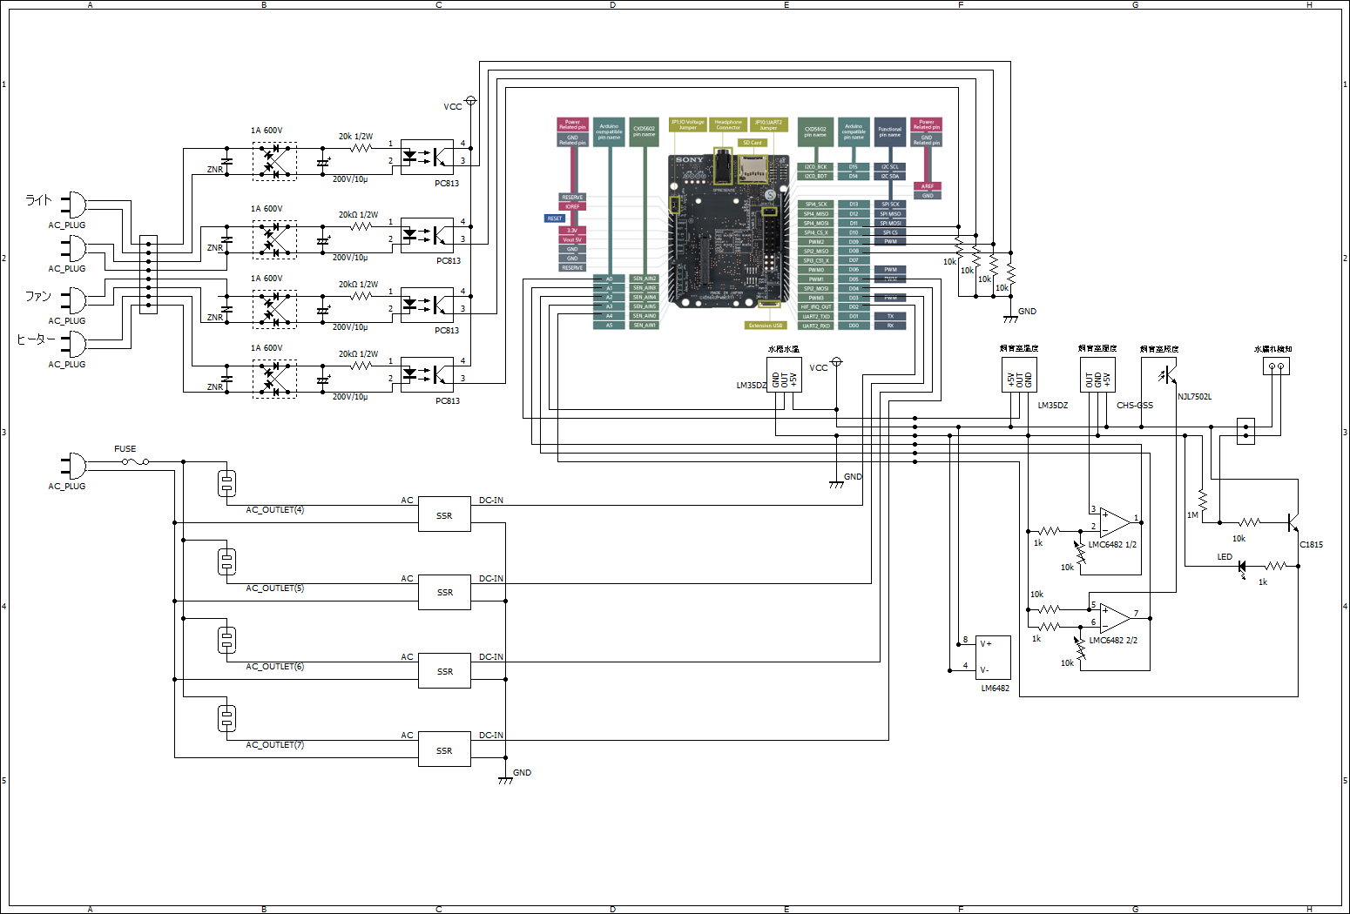
Task: Select the CHS-GSS humidity sensor block
Action: pyautogui.click(x=1097, y=375)
